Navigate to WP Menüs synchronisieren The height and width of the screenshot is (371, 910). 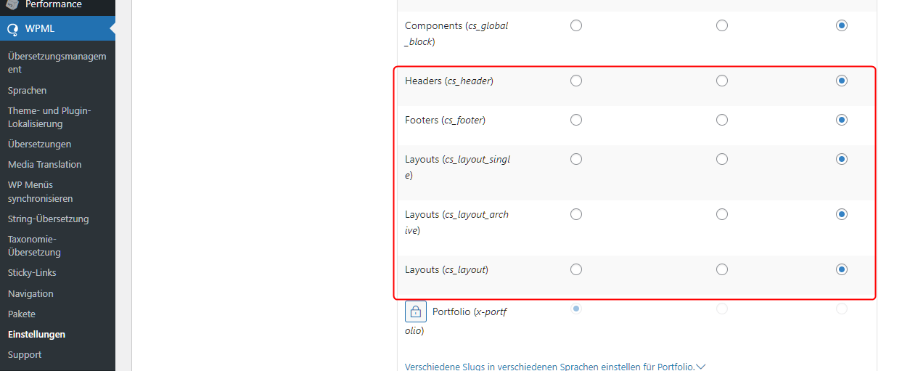pos(40,192)
